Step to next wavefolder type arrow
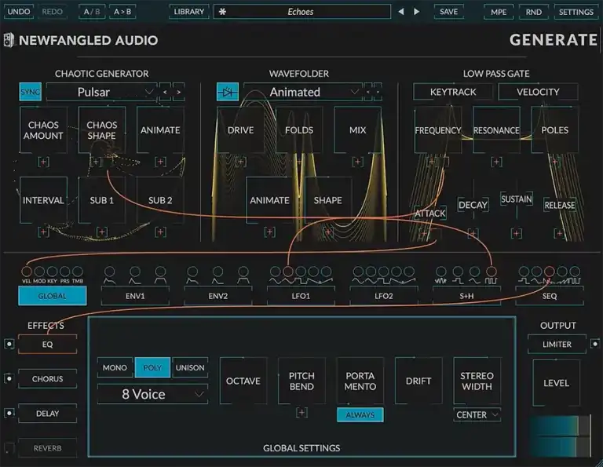 [x=378, y=93]
